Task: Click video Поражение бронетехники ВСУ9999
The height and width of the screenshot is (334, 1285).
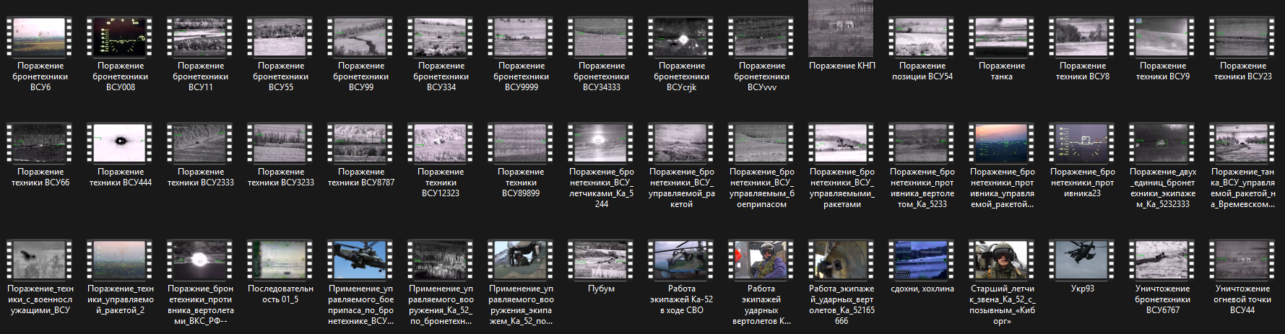Action: (522, 38)
